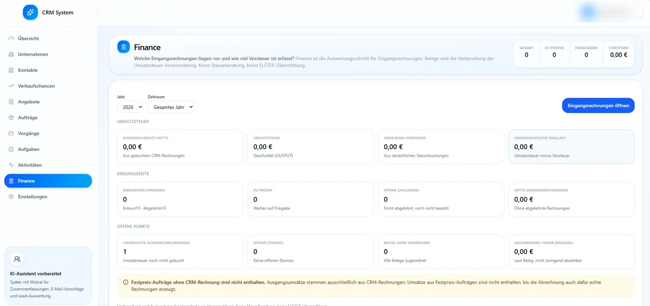Click the Aktivitäten pulse icon

[11, 165]
